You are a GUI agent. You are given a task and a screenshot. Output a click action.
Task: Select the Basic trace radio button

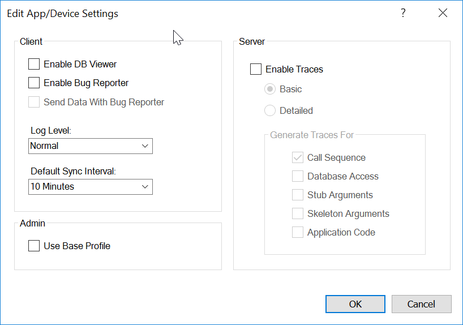[x=270, y=89]
